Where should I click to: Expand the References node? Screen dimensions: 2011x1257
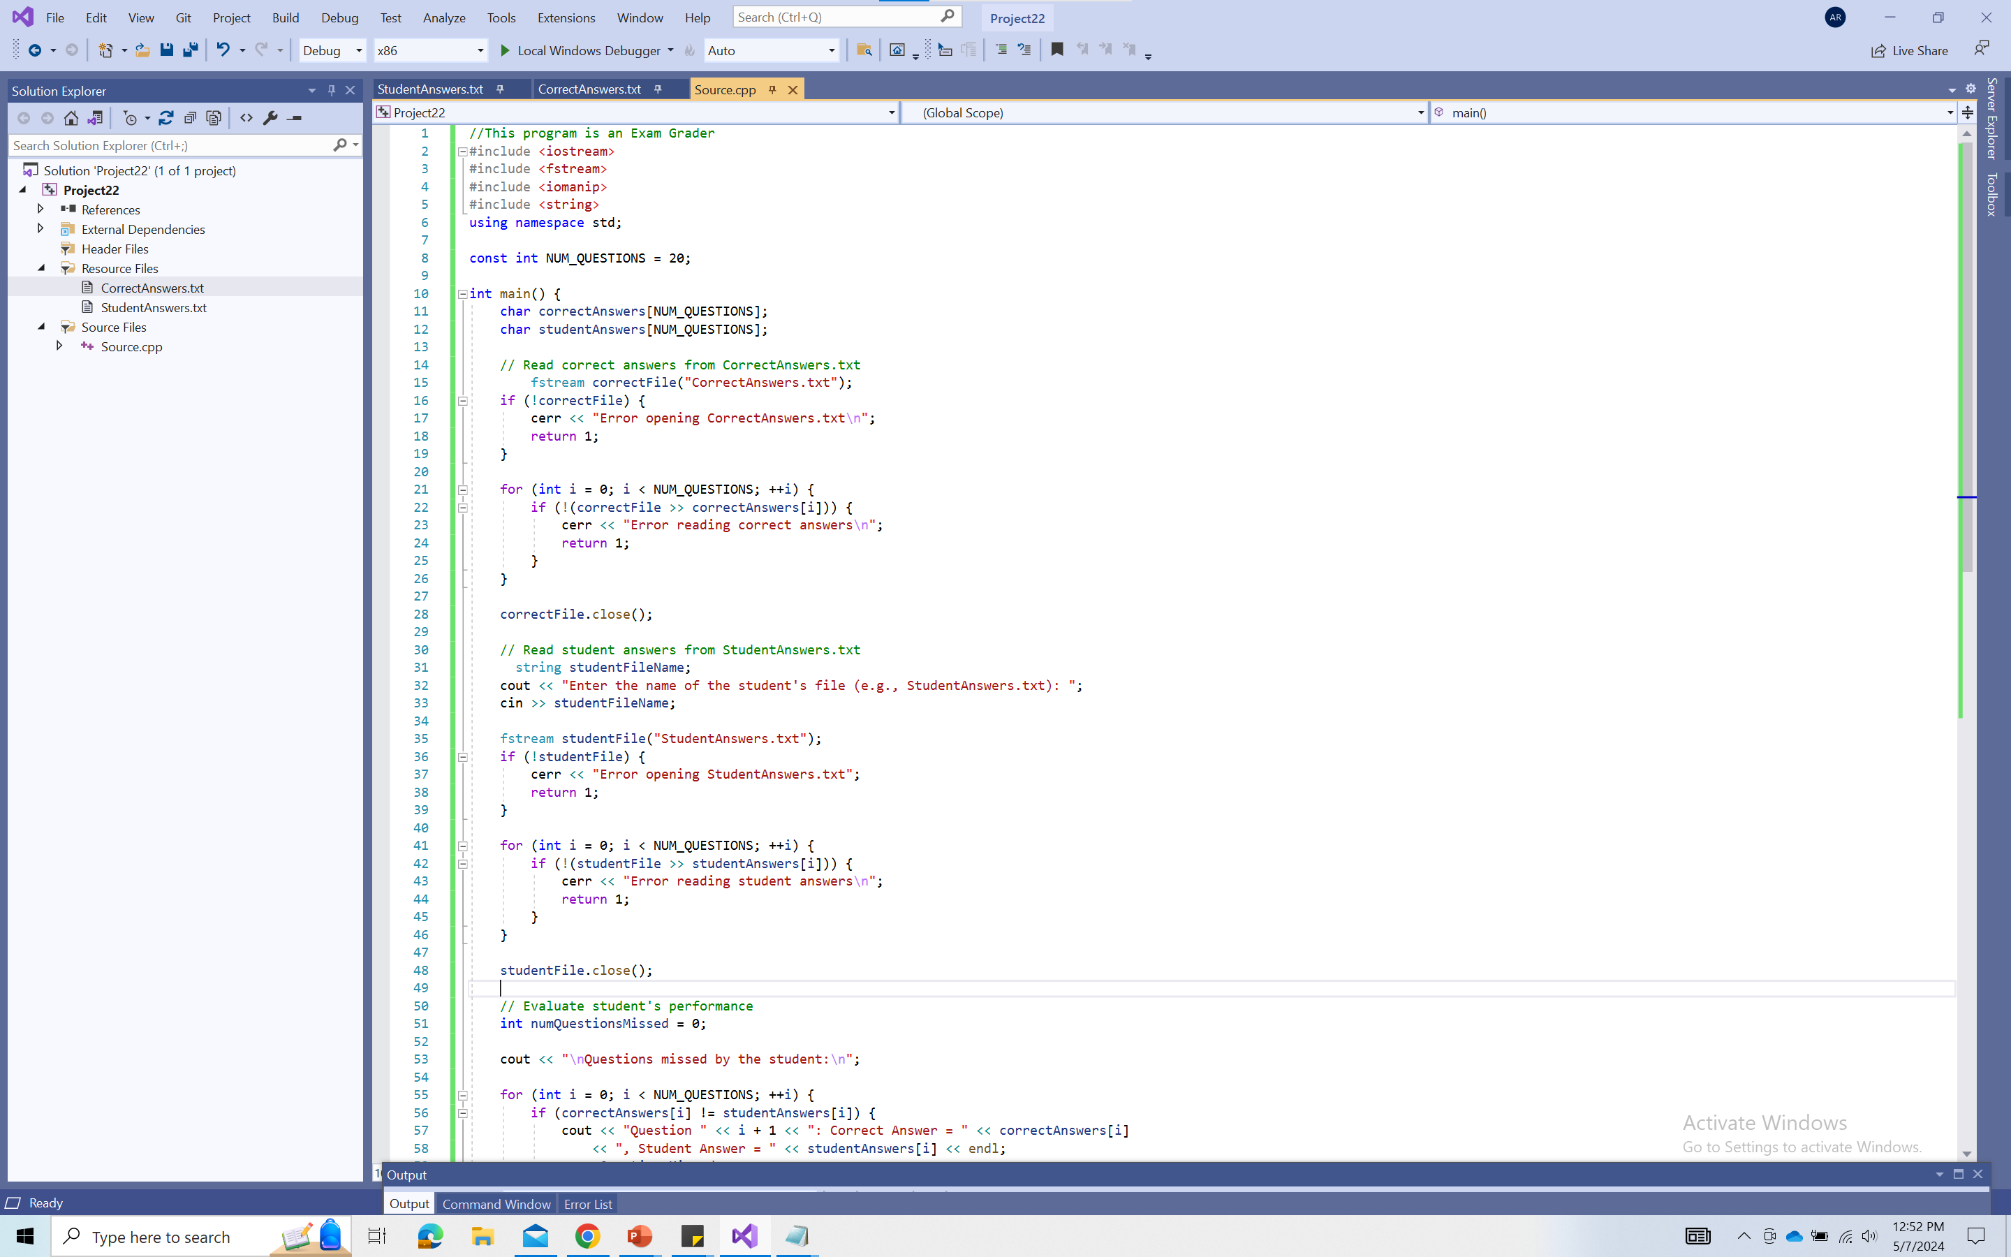(40, 209)
